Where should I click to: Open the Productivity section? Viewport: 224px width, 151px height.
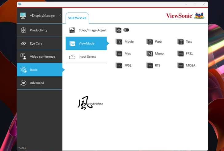point(39,30)
